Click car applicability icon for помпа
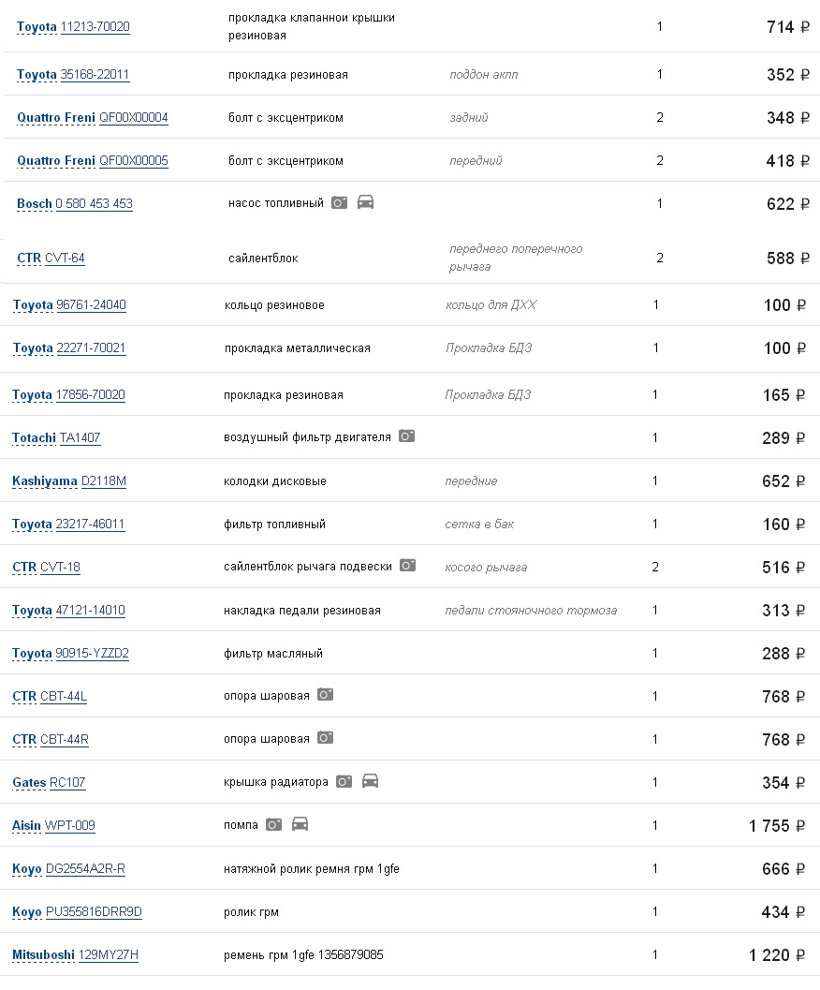The width and height of the screenshot is (820, 990). coord(300,824)
